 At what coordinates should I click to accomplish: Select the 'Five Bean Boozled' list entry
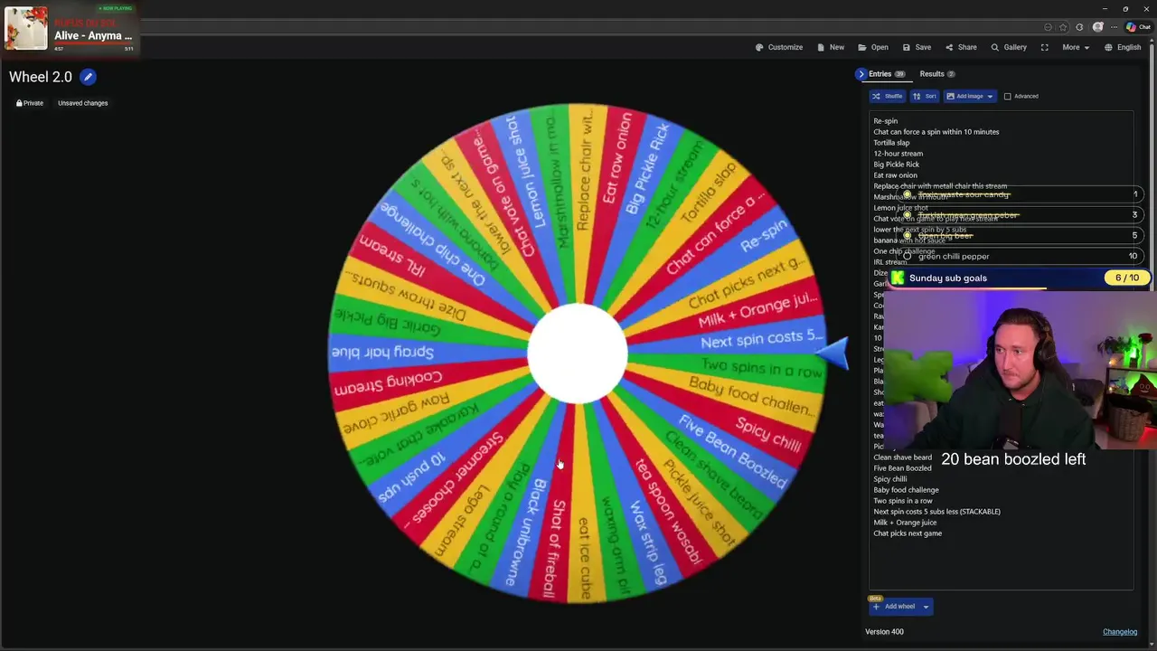coord(902,468)
